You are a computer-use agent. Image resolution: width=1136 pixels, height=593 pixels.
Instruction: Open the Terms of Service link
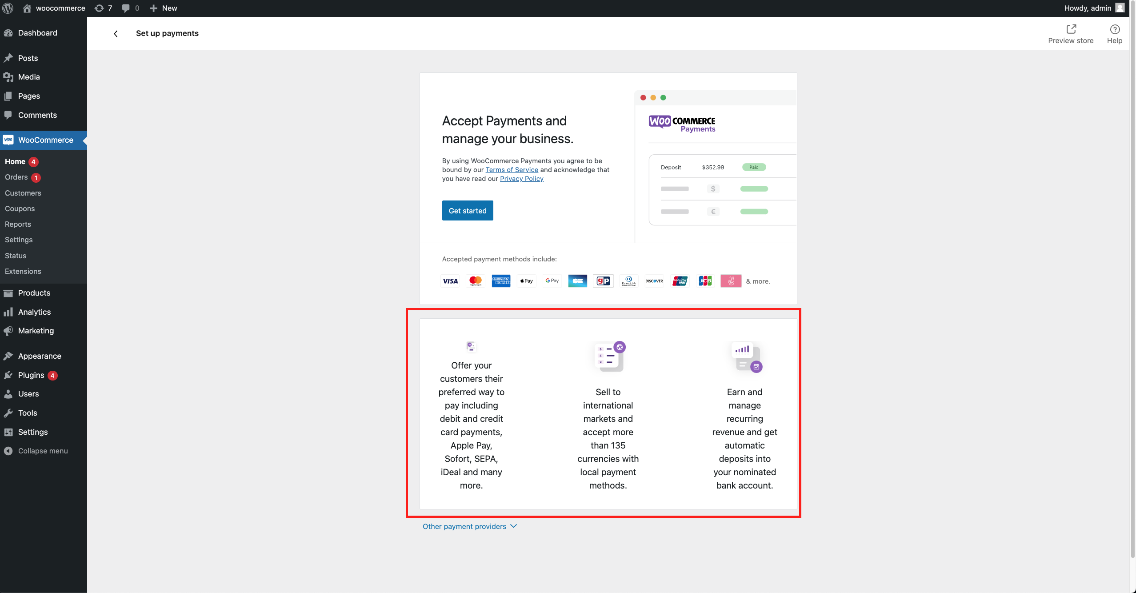point(512,169)
